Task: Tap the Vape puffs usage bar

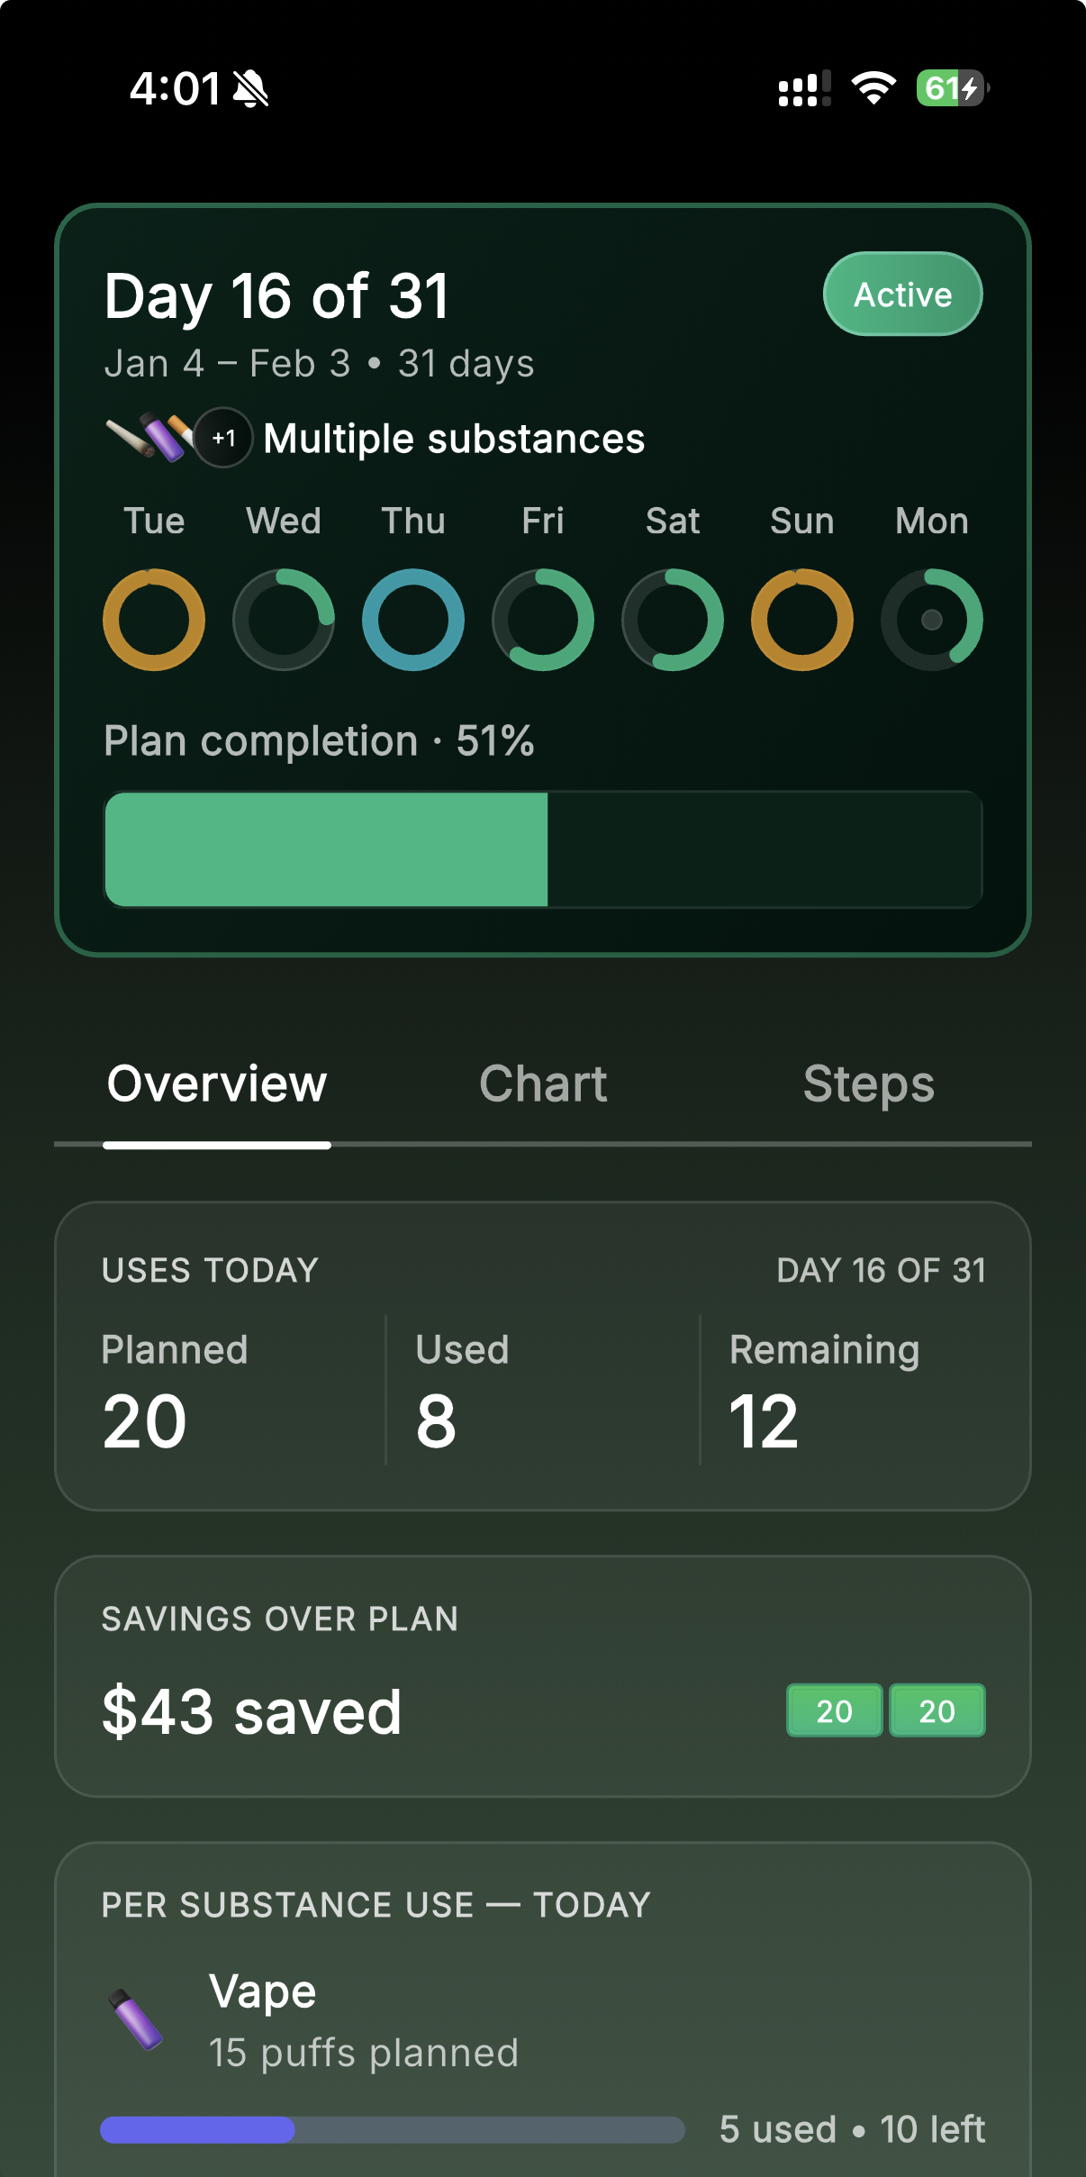Action: coord(392,2129)
